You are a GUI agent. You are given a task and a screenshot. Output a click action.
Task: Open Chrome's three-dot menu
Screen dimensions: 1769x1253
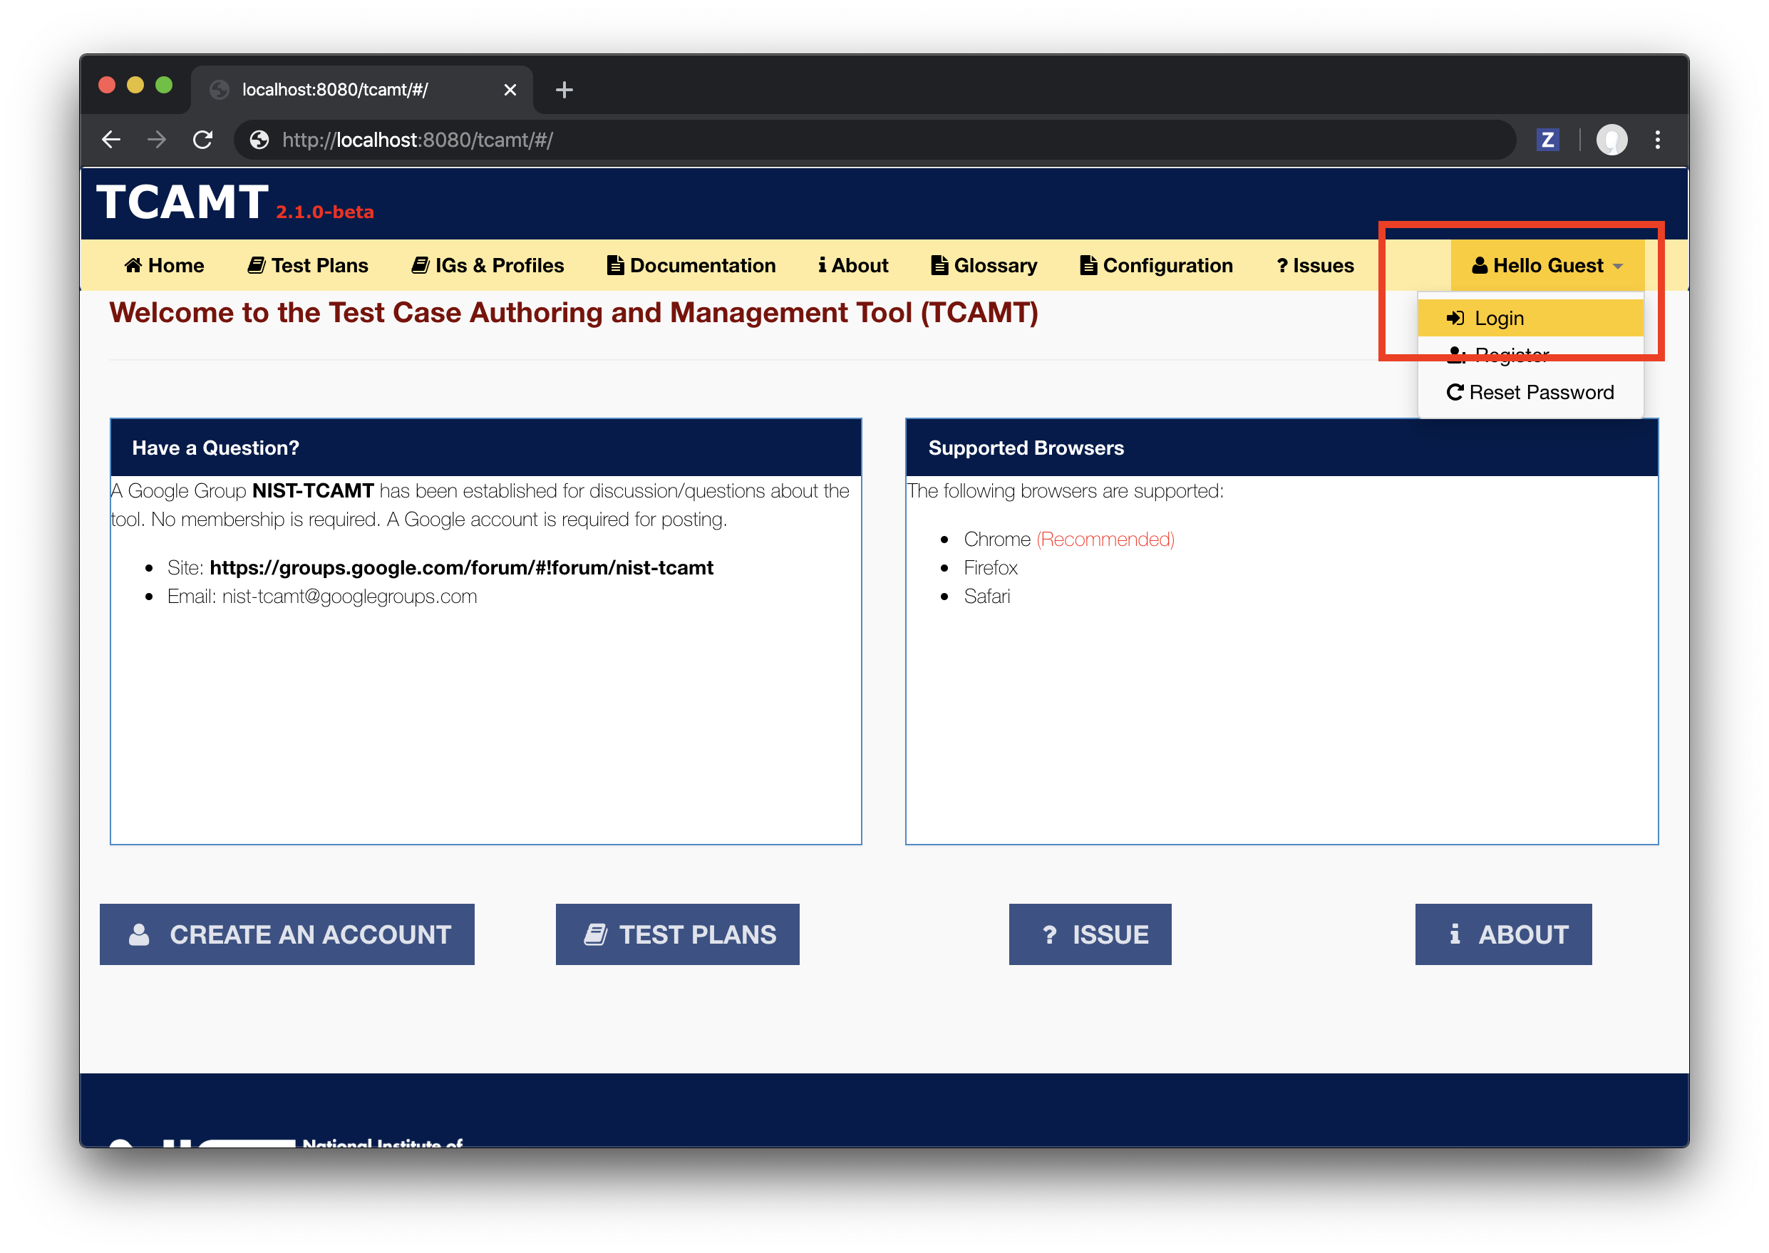pyautogui.click(x=1657, y=140)
